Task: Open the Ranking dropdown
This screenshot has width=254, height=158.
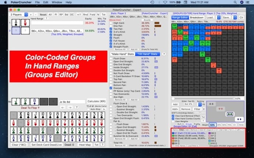Action: point(200,104)
